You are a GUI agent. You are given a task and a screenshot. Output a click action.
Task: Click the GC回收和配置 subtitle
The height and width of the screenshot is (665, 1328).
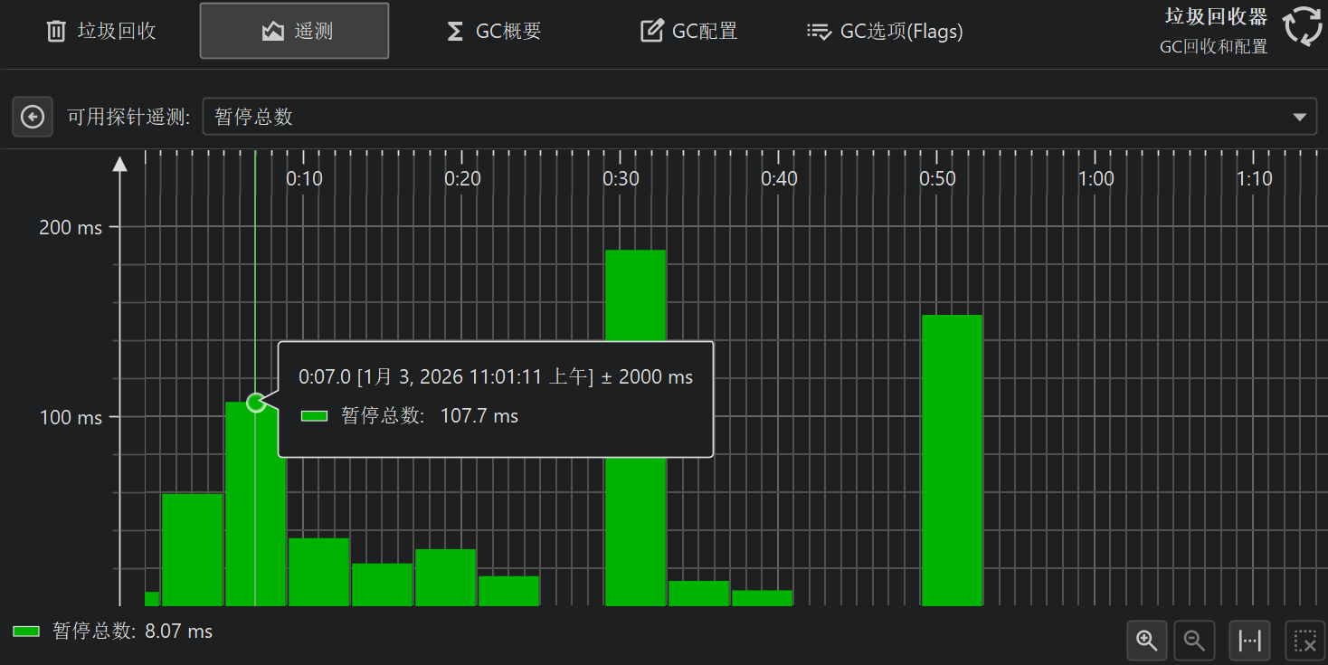[x=1214, y=47]
